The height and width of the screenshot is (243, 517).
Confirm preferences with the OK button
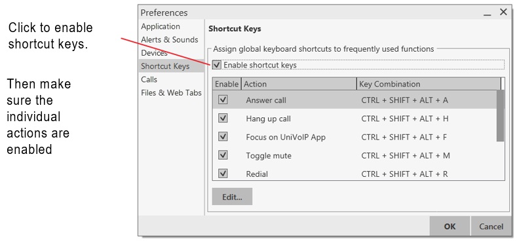450,227
